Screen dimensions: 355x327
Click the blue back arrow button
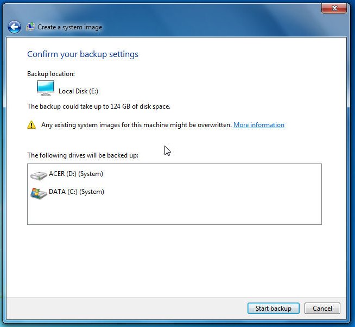14,27
